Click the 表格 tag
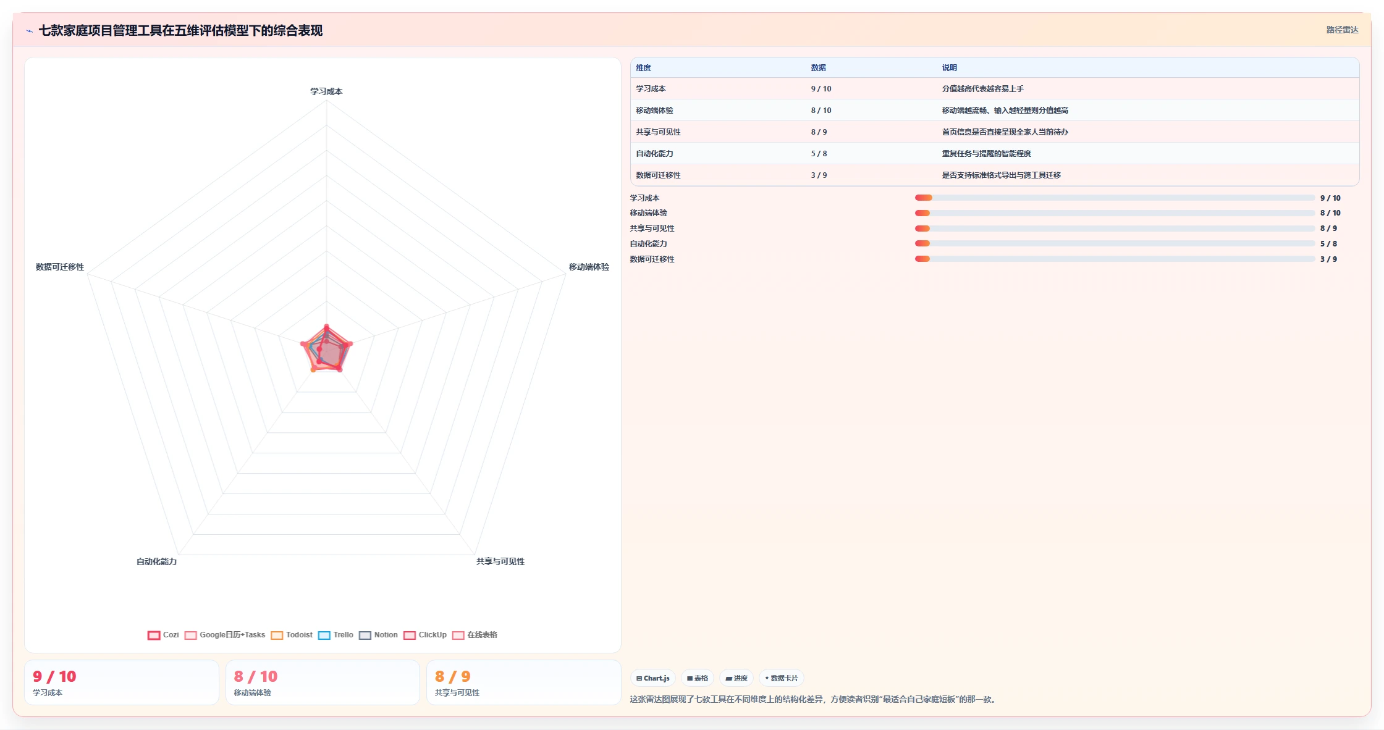The width and height of the screenshot is (1384, 730). [698, 678]
